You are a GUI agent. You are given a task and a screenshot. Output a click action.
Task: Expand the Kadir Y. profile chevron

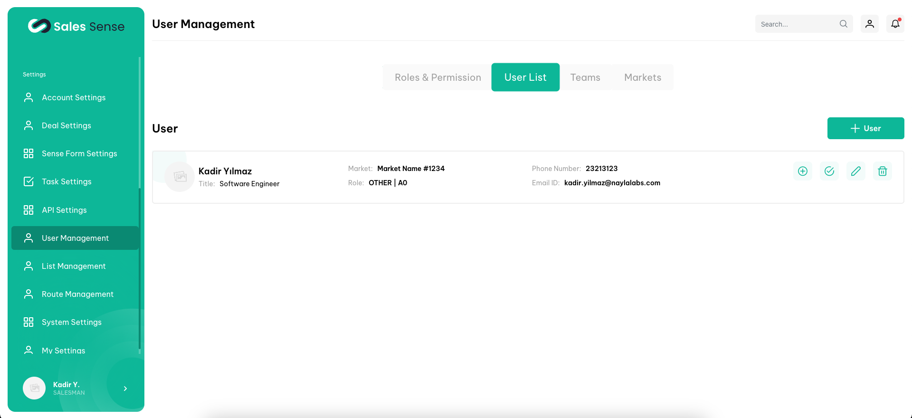(125, 389)
